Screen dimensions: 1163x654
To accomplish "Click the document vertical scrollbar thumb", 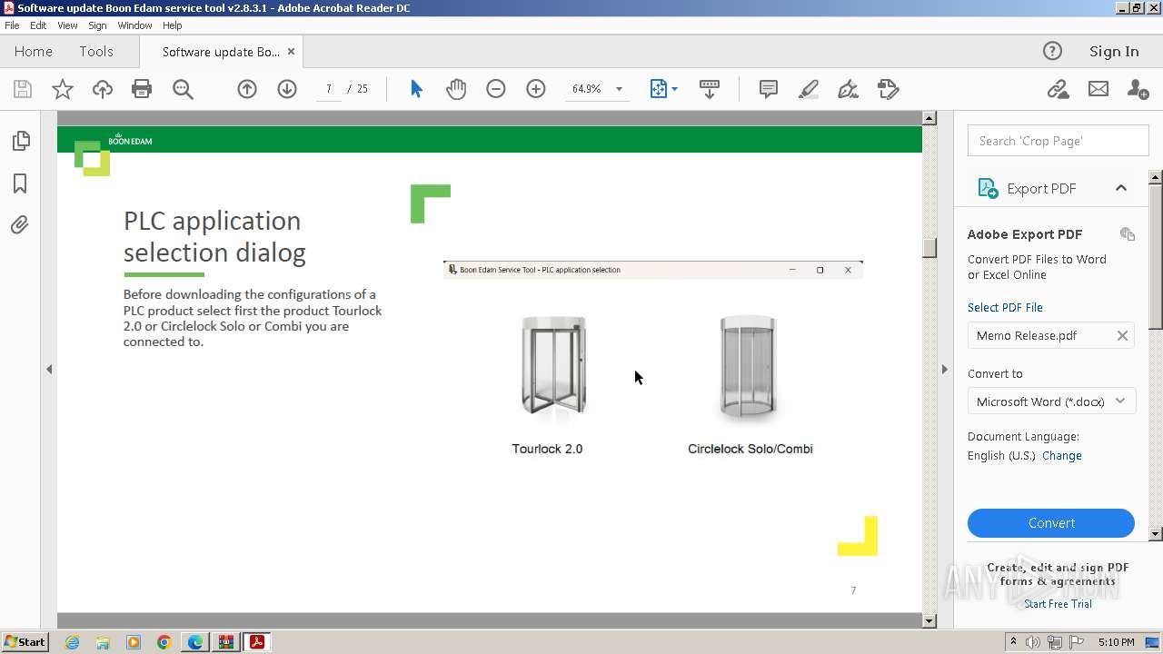I will (x=929, y=248).
